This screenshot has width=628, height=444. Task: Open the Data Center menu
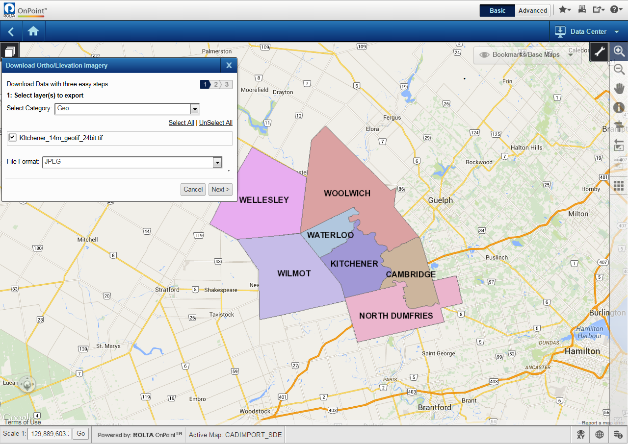tap(587, 31)
